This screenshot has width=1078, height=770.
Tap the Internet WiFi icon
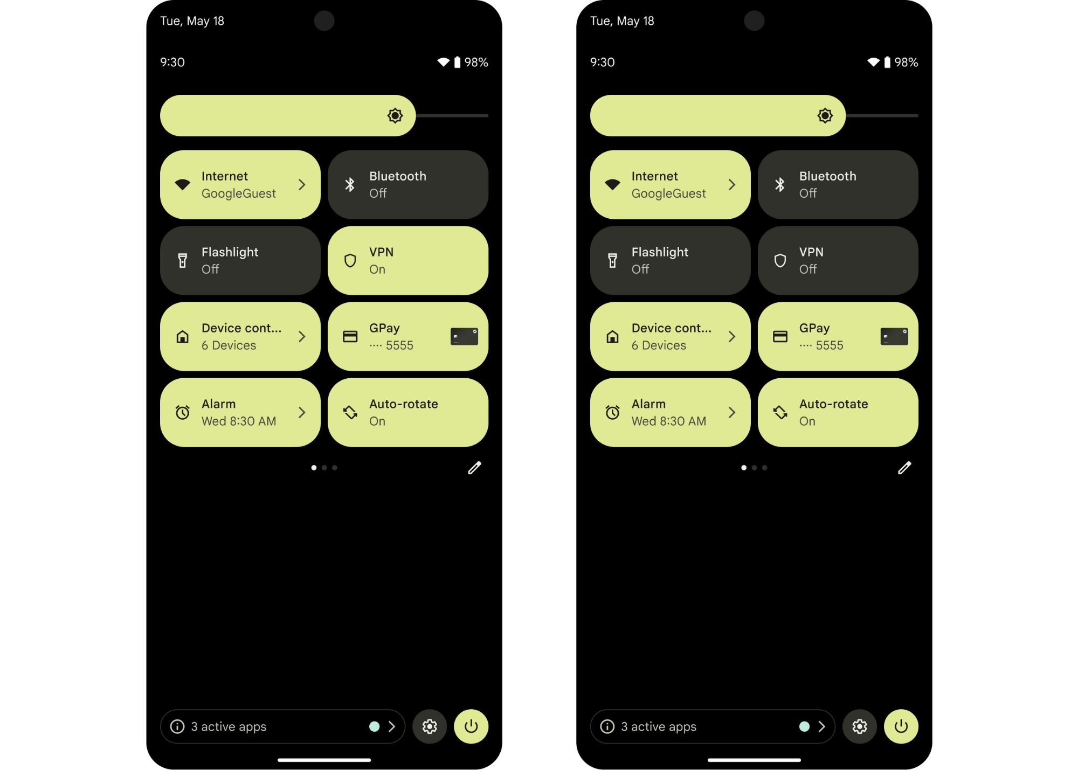181,184
